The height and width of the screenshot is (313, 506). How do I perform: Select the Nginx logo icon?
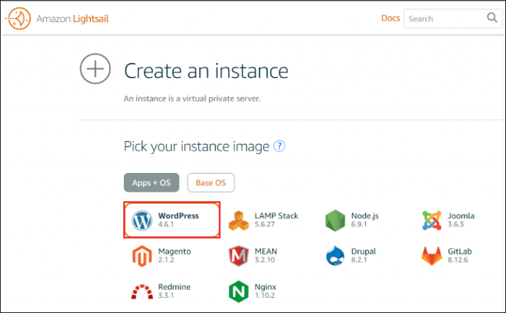click(239, 291)
